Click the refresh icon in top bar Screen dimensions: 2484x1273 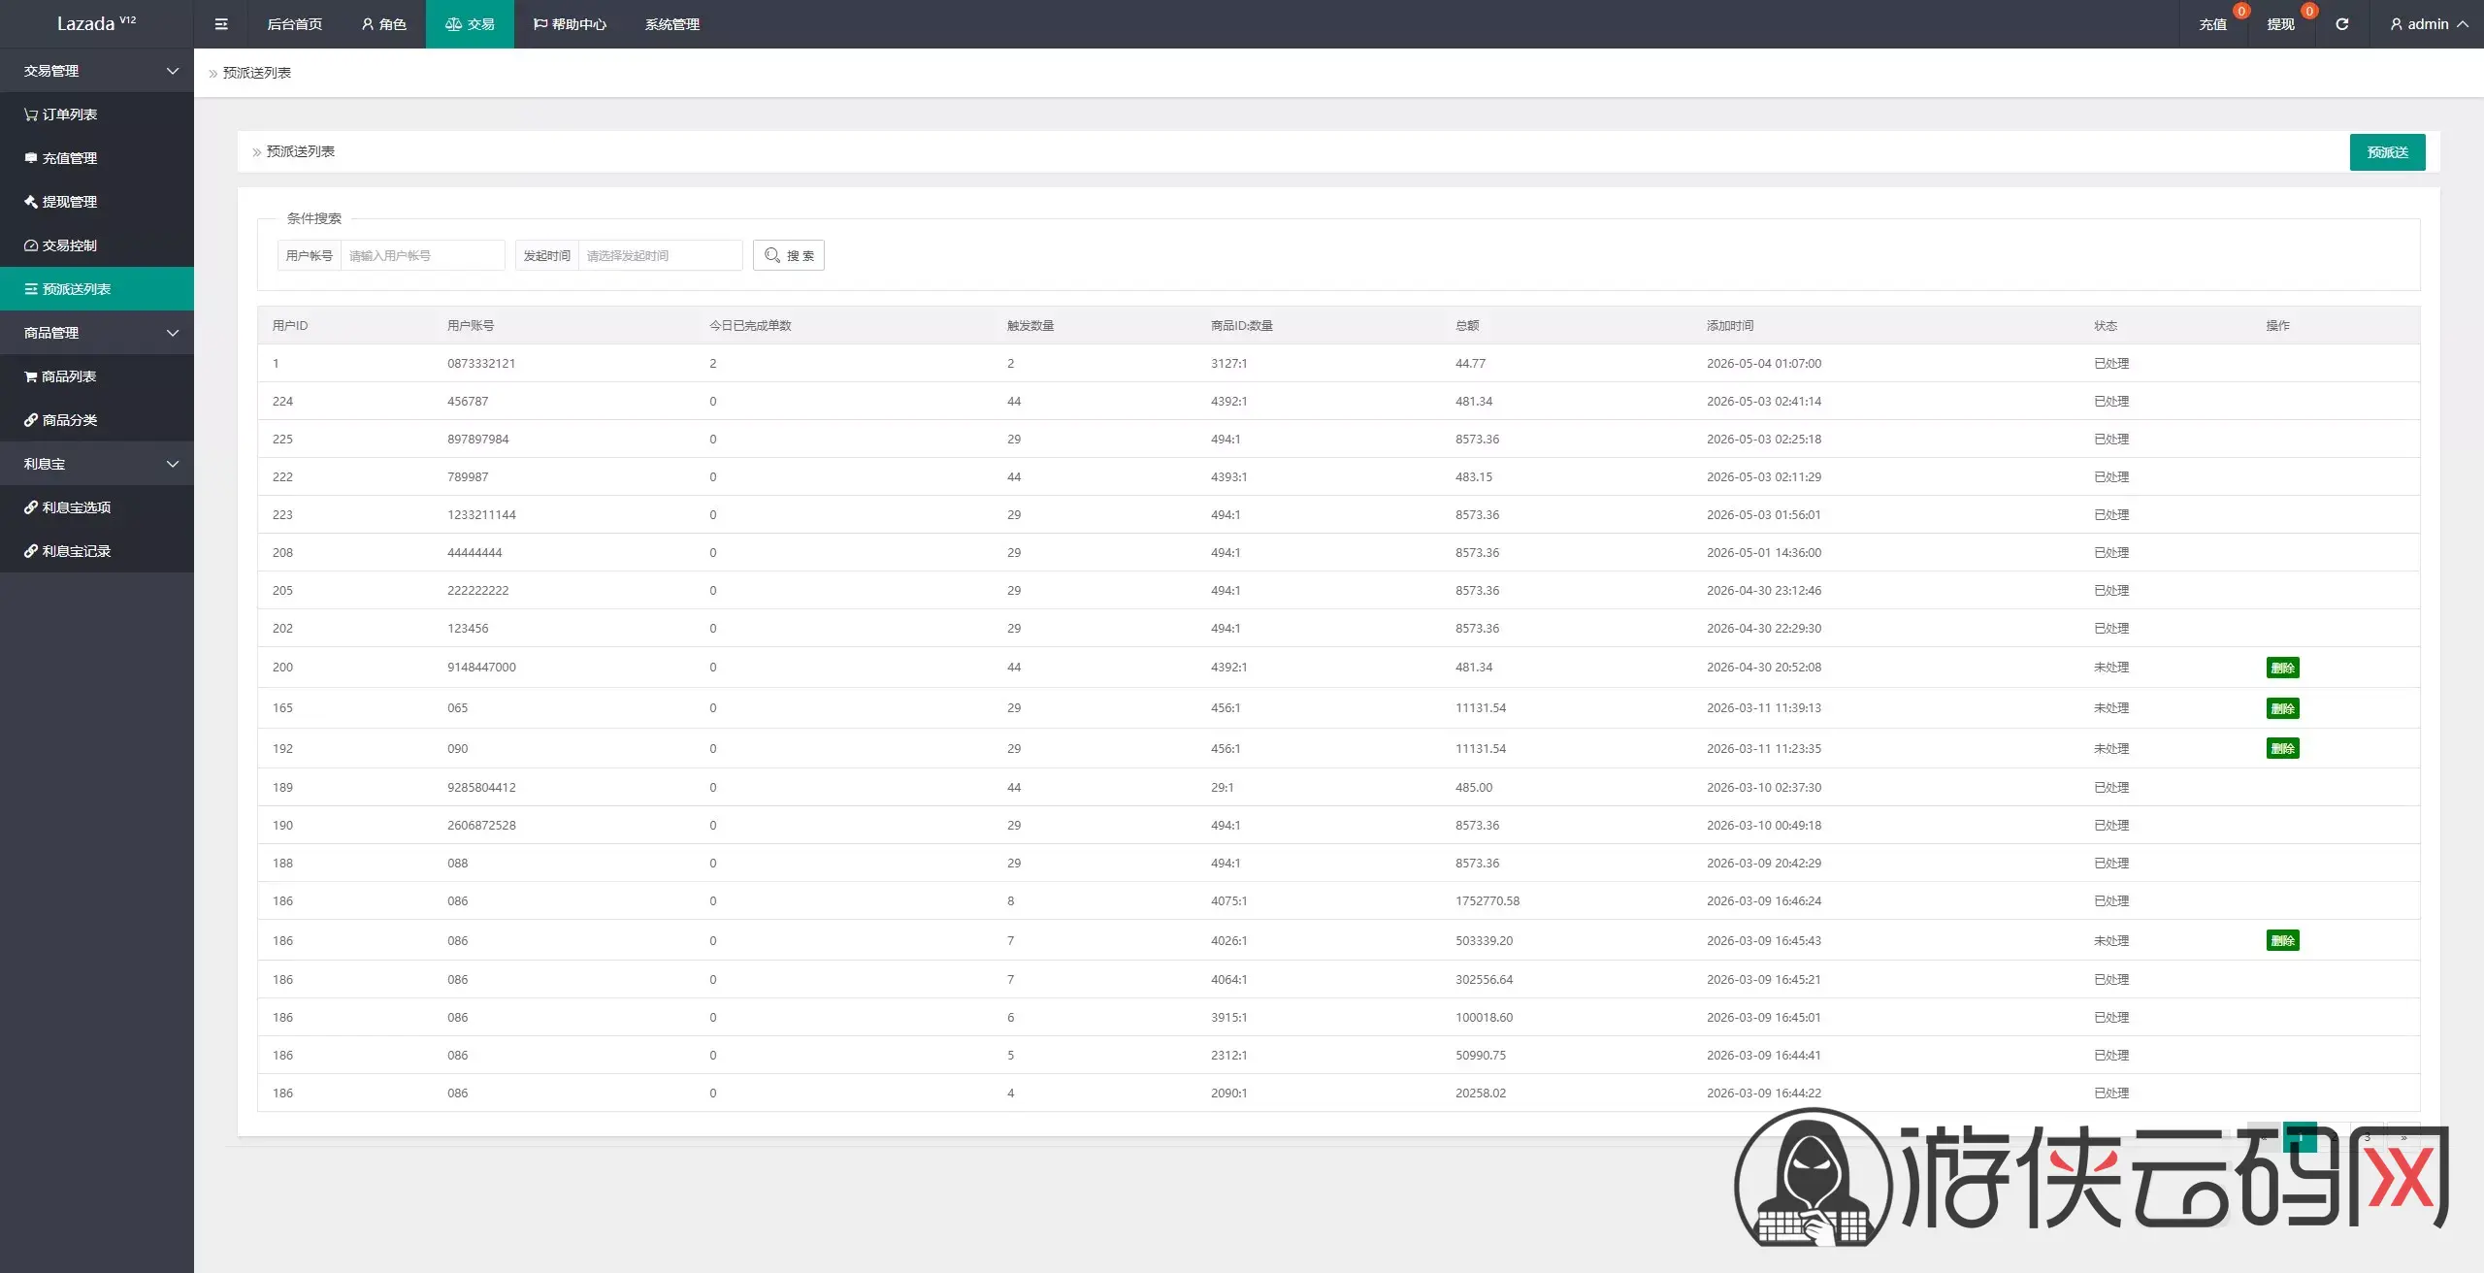click(2341, 24)
